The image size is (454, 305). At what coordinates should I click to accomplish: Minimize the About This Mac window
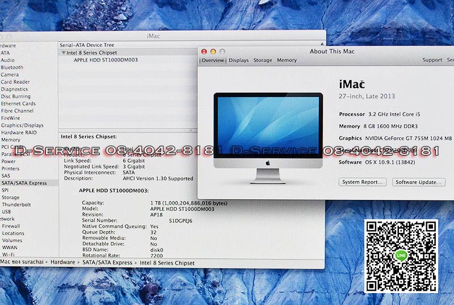pos(213,52)
